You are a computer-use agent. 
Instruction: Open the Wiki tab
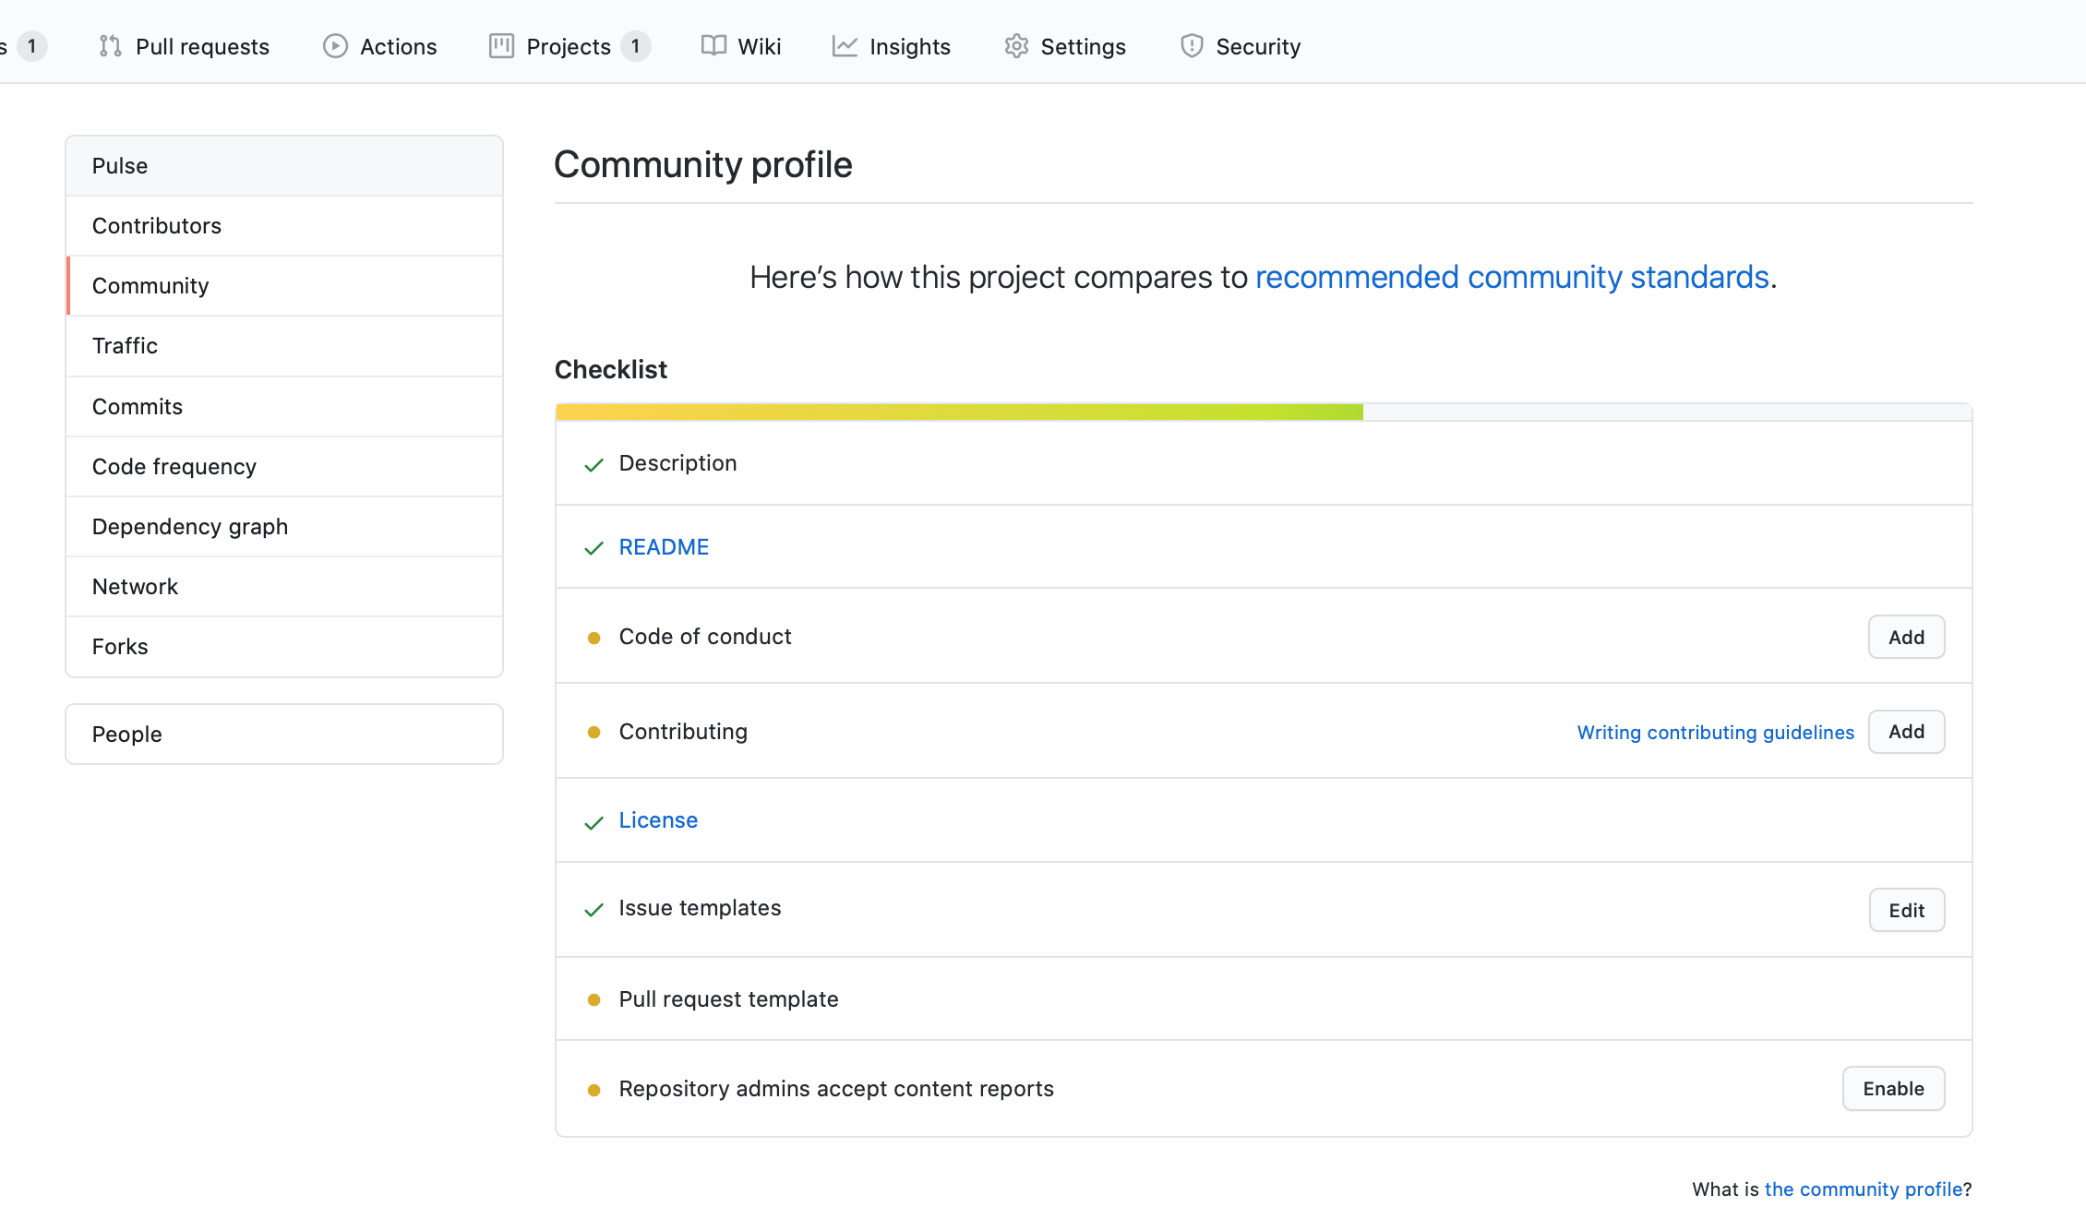coord(741,46)
